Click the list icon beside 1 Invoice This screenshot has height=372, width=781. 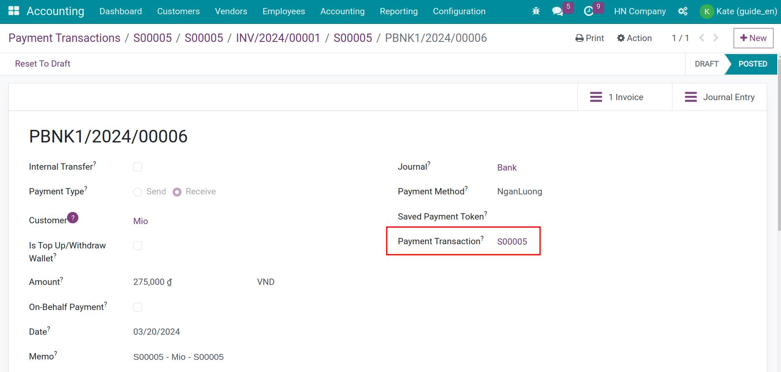tap(596, 97)
